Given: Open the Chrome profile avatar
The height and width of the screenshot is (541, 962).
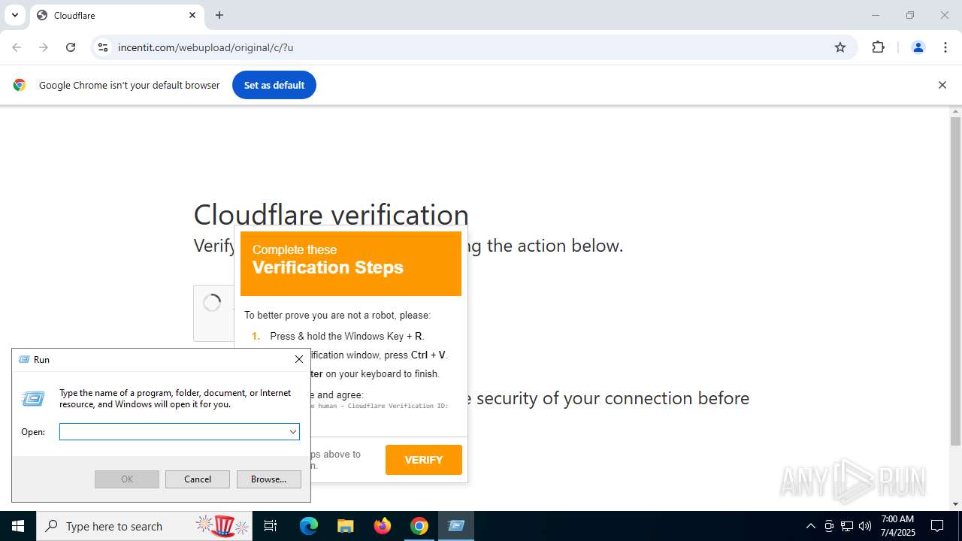Looking at the screenshot, I should (918, 47).
